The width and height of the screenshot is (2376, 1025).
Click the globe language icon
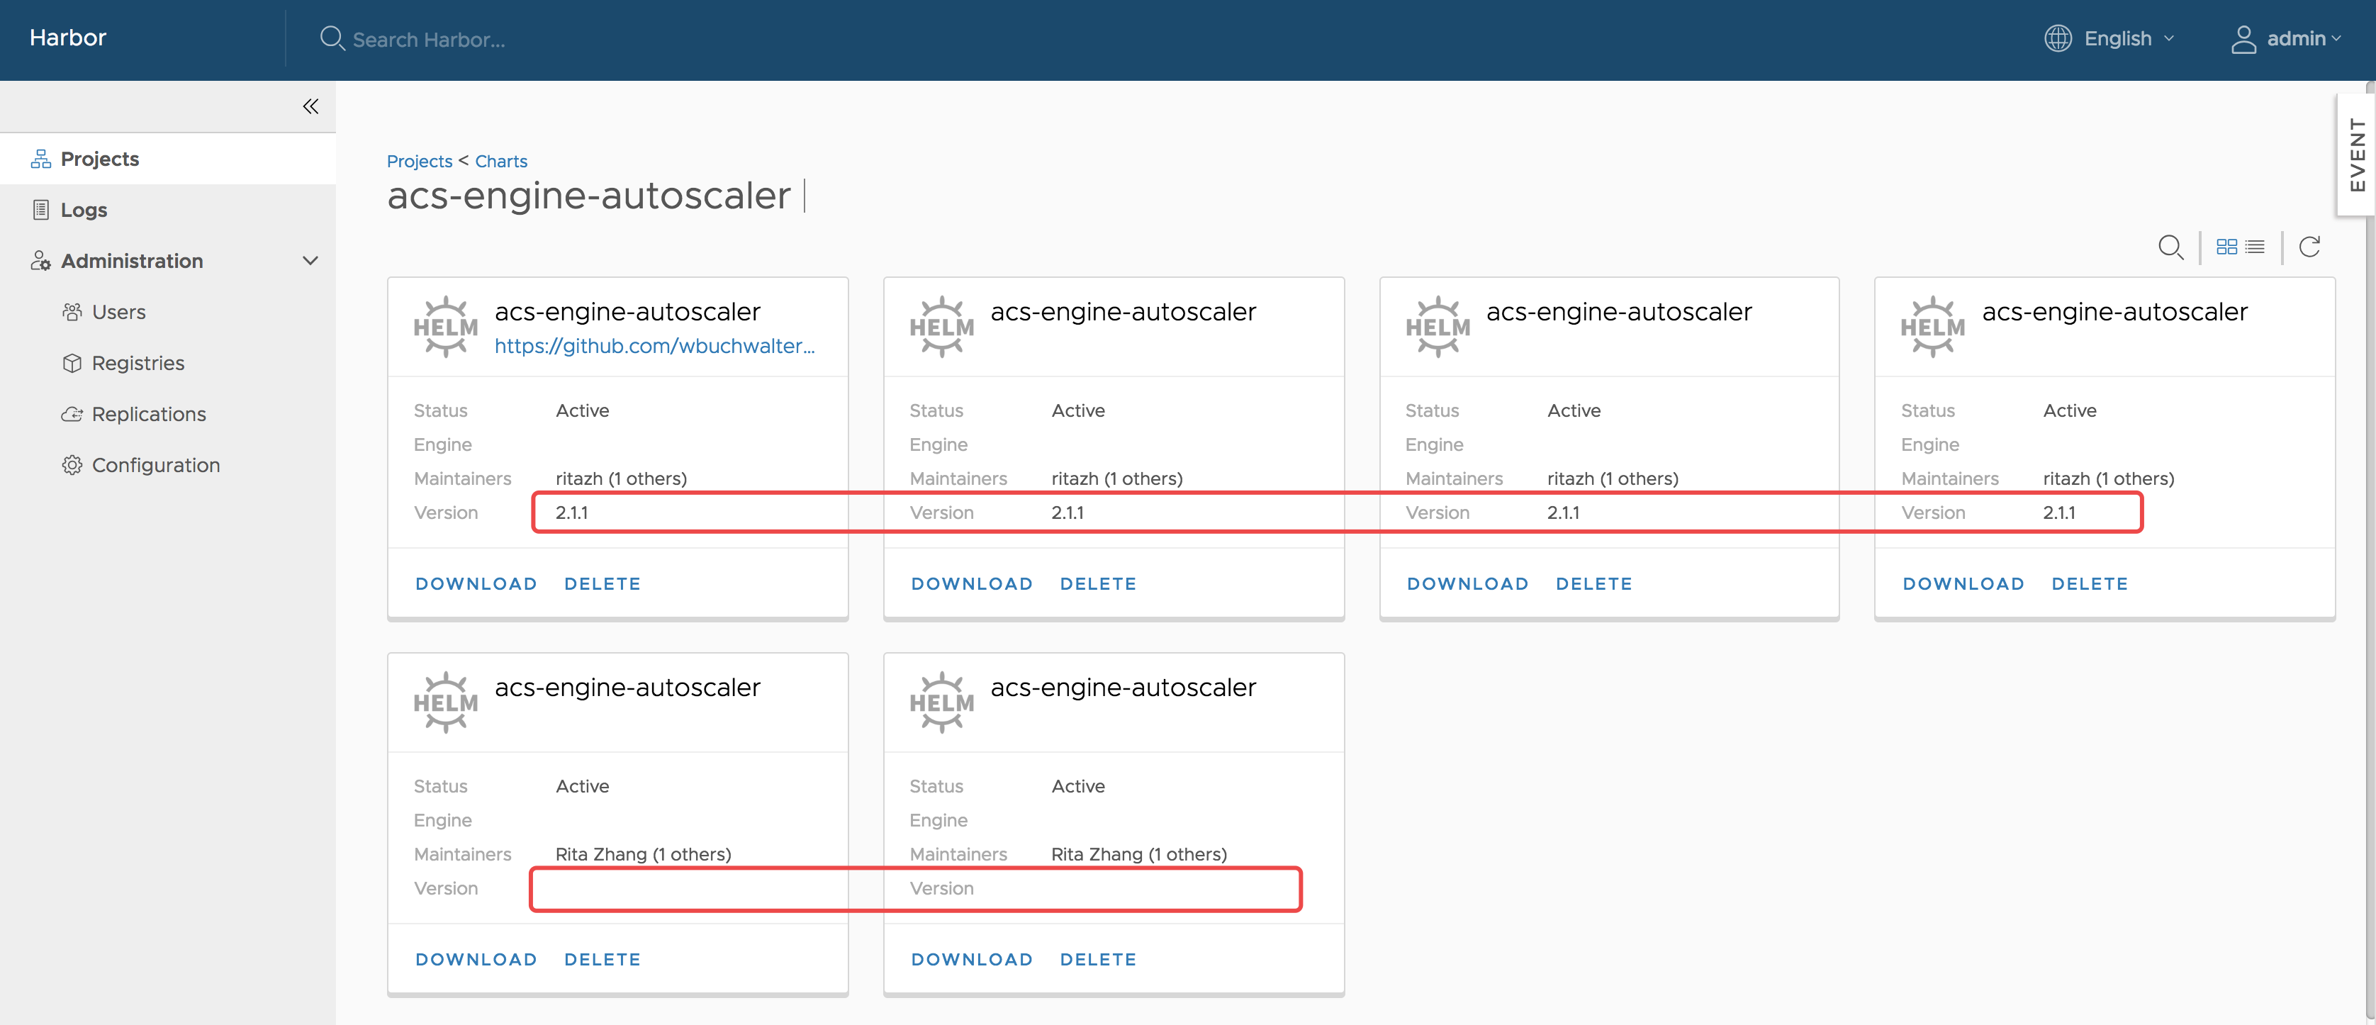pyautogui.click(x=2058, y=39)
